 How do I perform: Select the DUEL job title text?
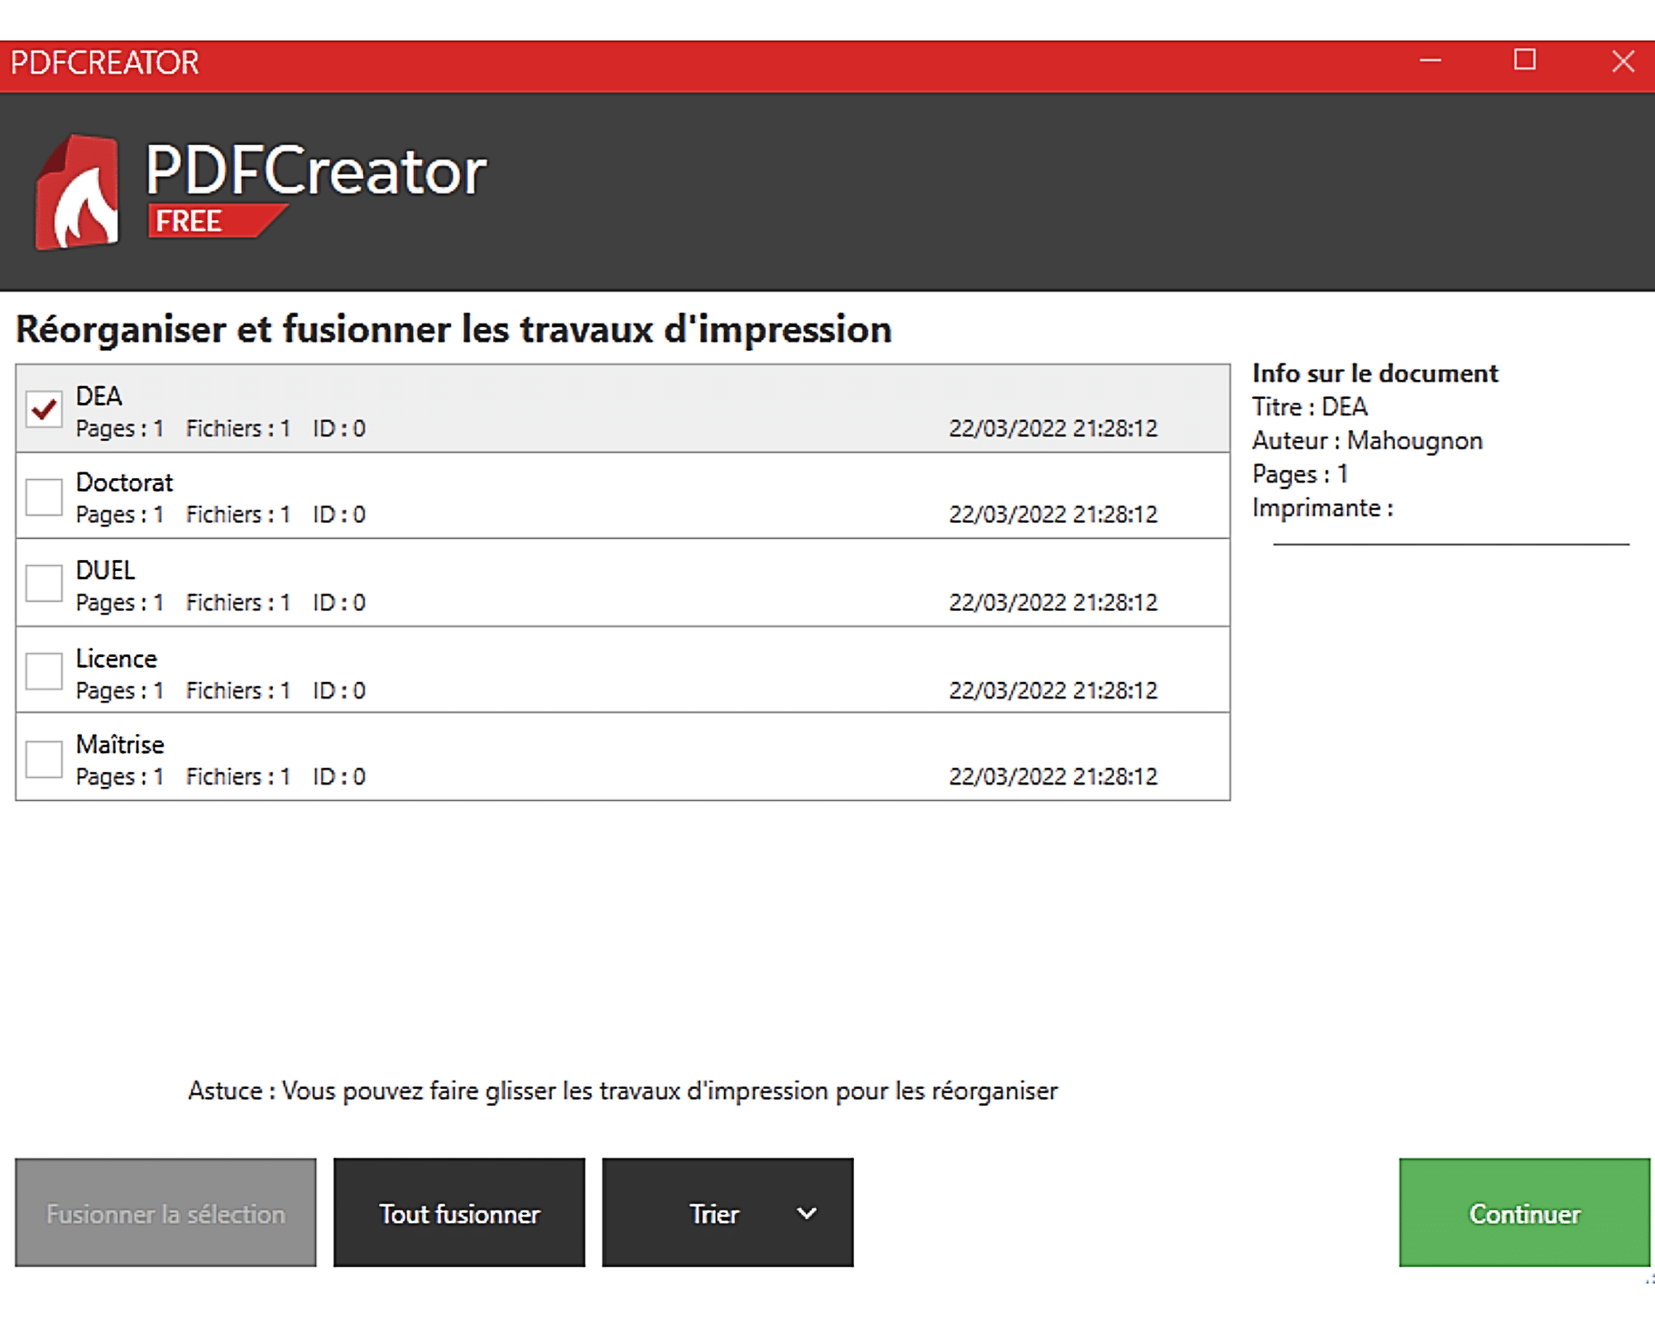pyautogui.click(x=105, y=570)
